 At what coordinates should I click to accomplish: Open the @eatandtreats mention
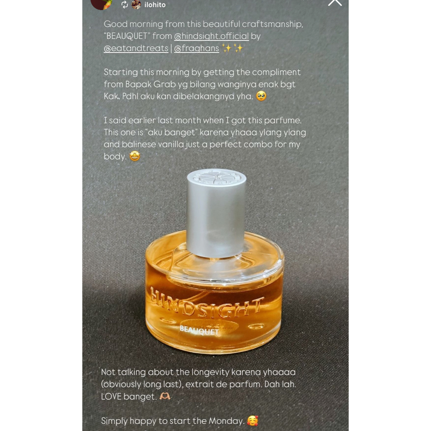(x=136, y=48)
